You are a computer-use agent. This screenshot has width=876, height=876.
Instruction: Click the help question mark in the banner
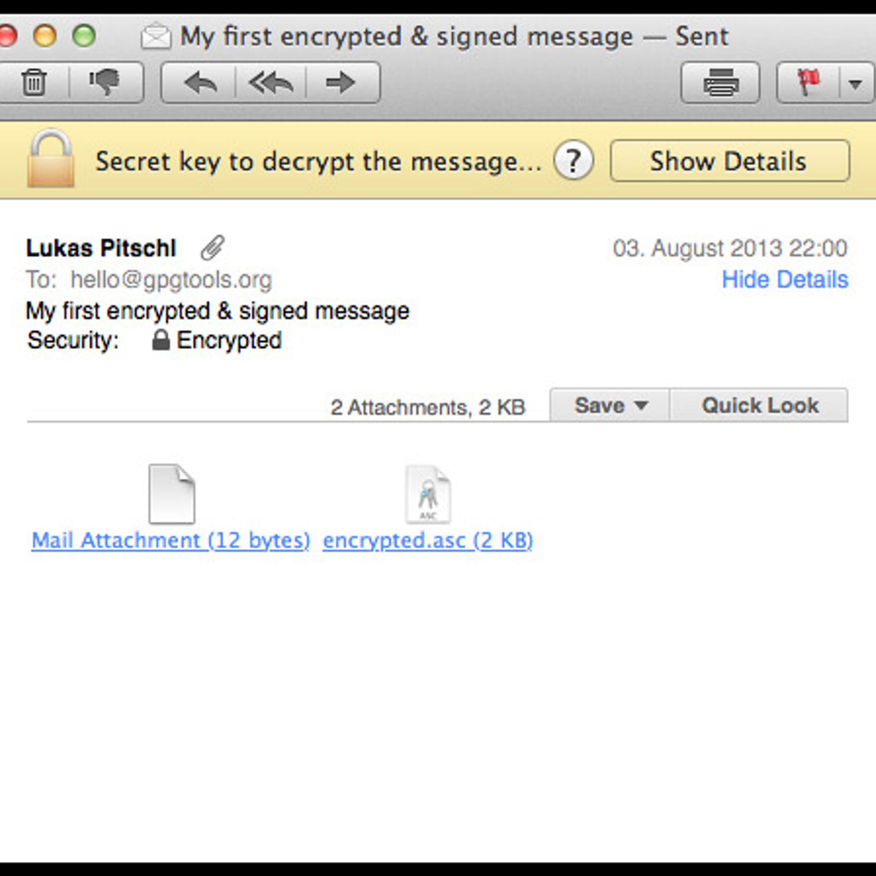(573, 161)
